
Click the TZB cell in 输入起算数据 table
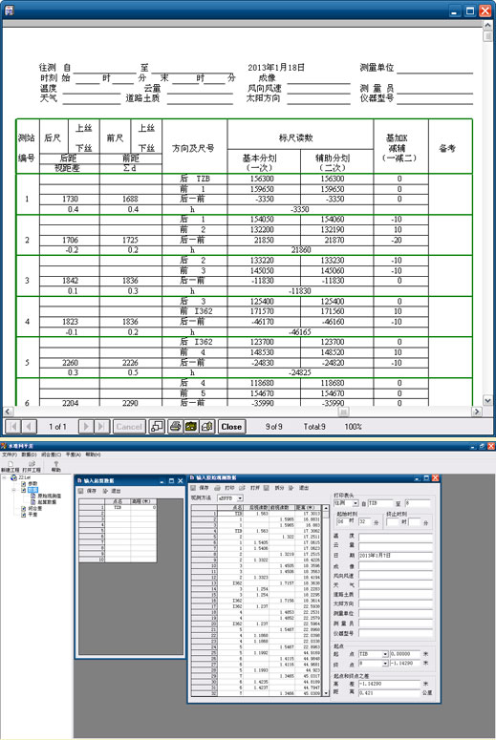point(118,507)
